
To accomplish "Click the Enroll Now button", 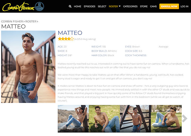I will pyautogui.click(x=169, y=6).
